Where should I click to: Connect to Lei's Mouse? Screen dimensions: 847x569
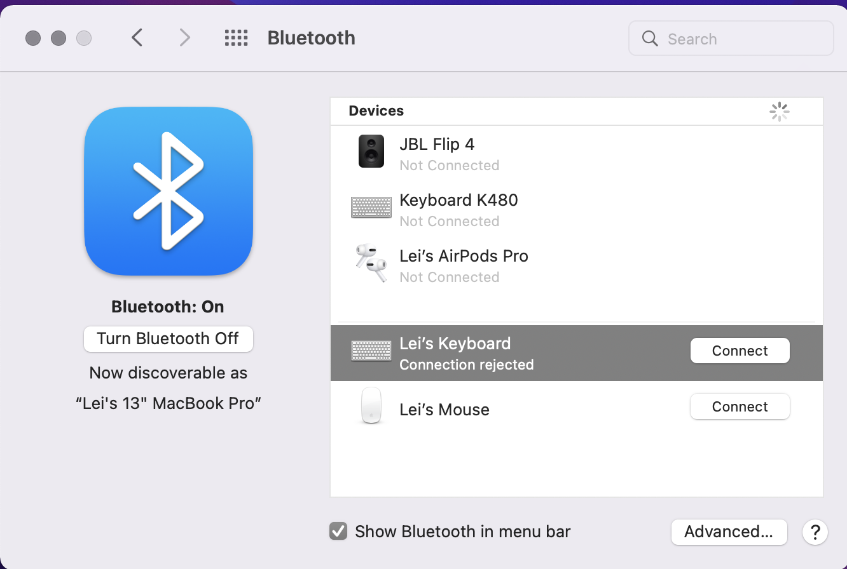740,406
